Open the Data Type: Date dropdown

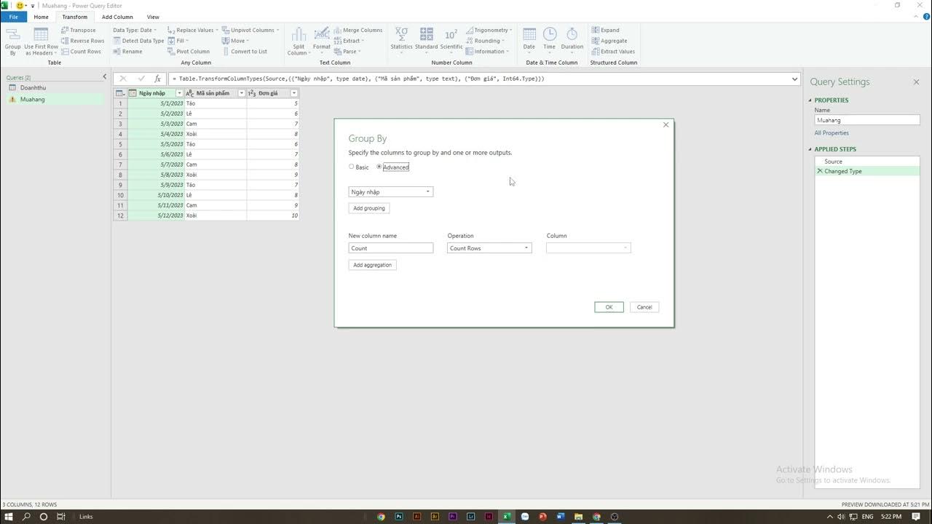135,30
